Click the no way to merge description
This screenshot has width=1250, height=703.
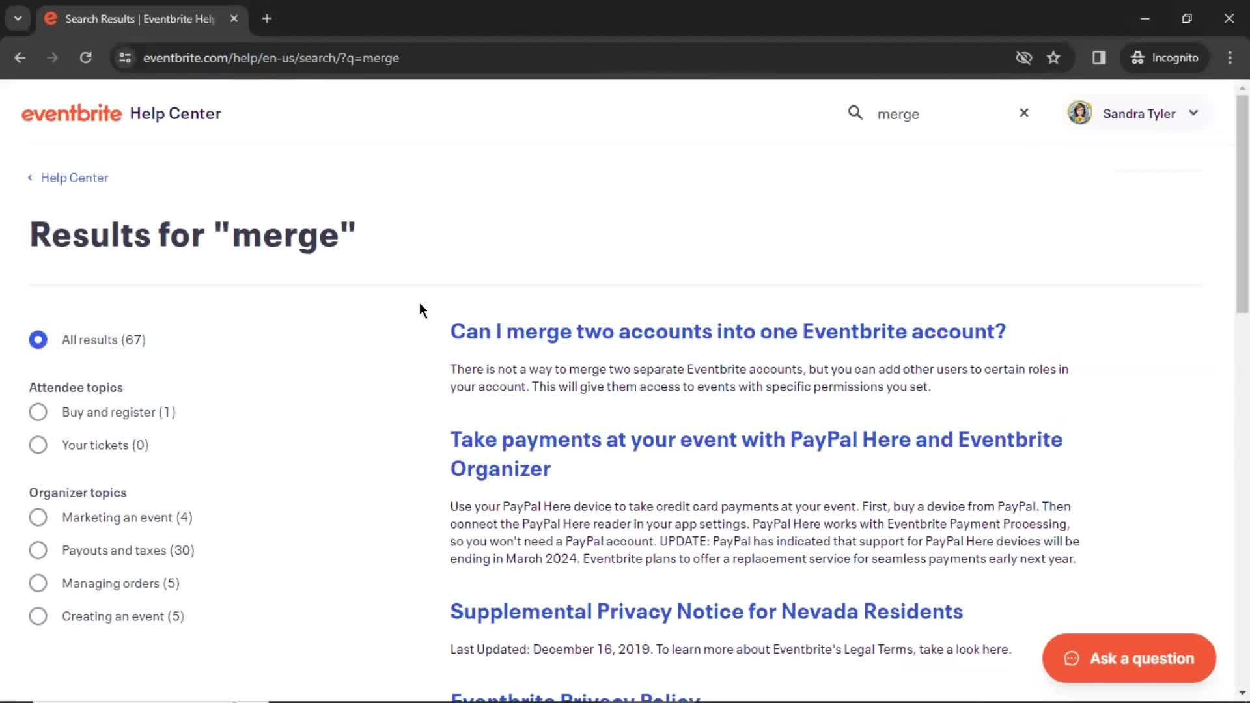(x=759, y=378)
